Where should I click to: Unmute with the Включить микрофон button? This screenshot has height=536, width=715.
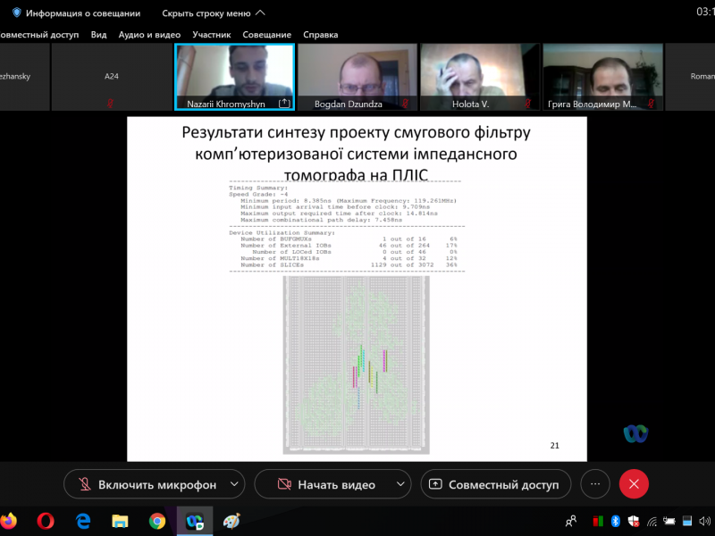coord(147,484)
